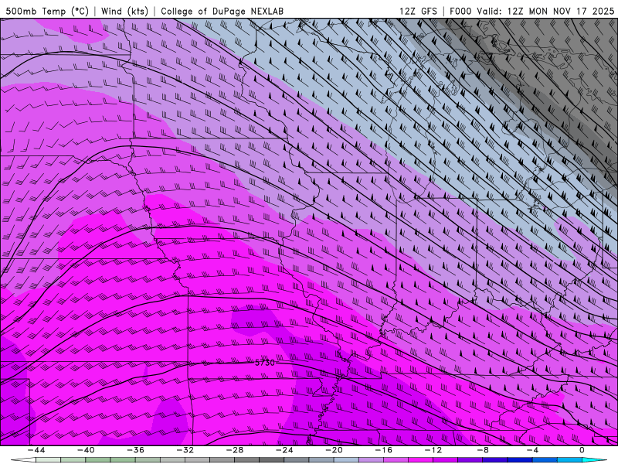Click the '-4' color scale value
This screenshot has width=618, height=464.
[532, 450]
